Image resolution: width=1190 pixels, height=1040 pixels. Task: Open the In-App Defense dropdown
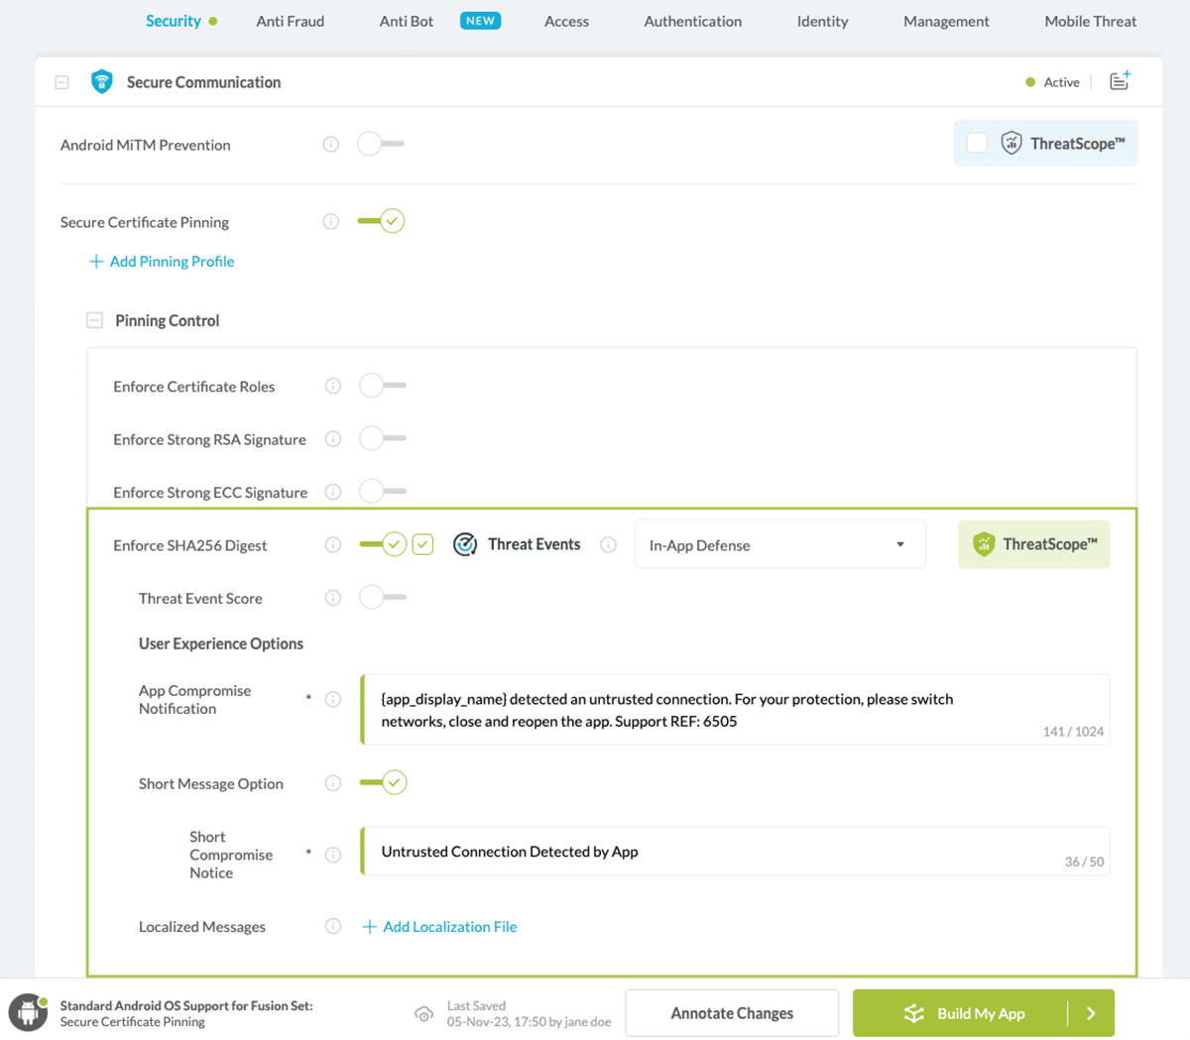(779, 544)
